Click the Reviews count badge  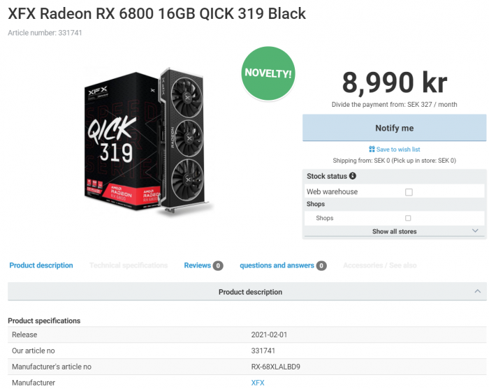coord(218,266)
